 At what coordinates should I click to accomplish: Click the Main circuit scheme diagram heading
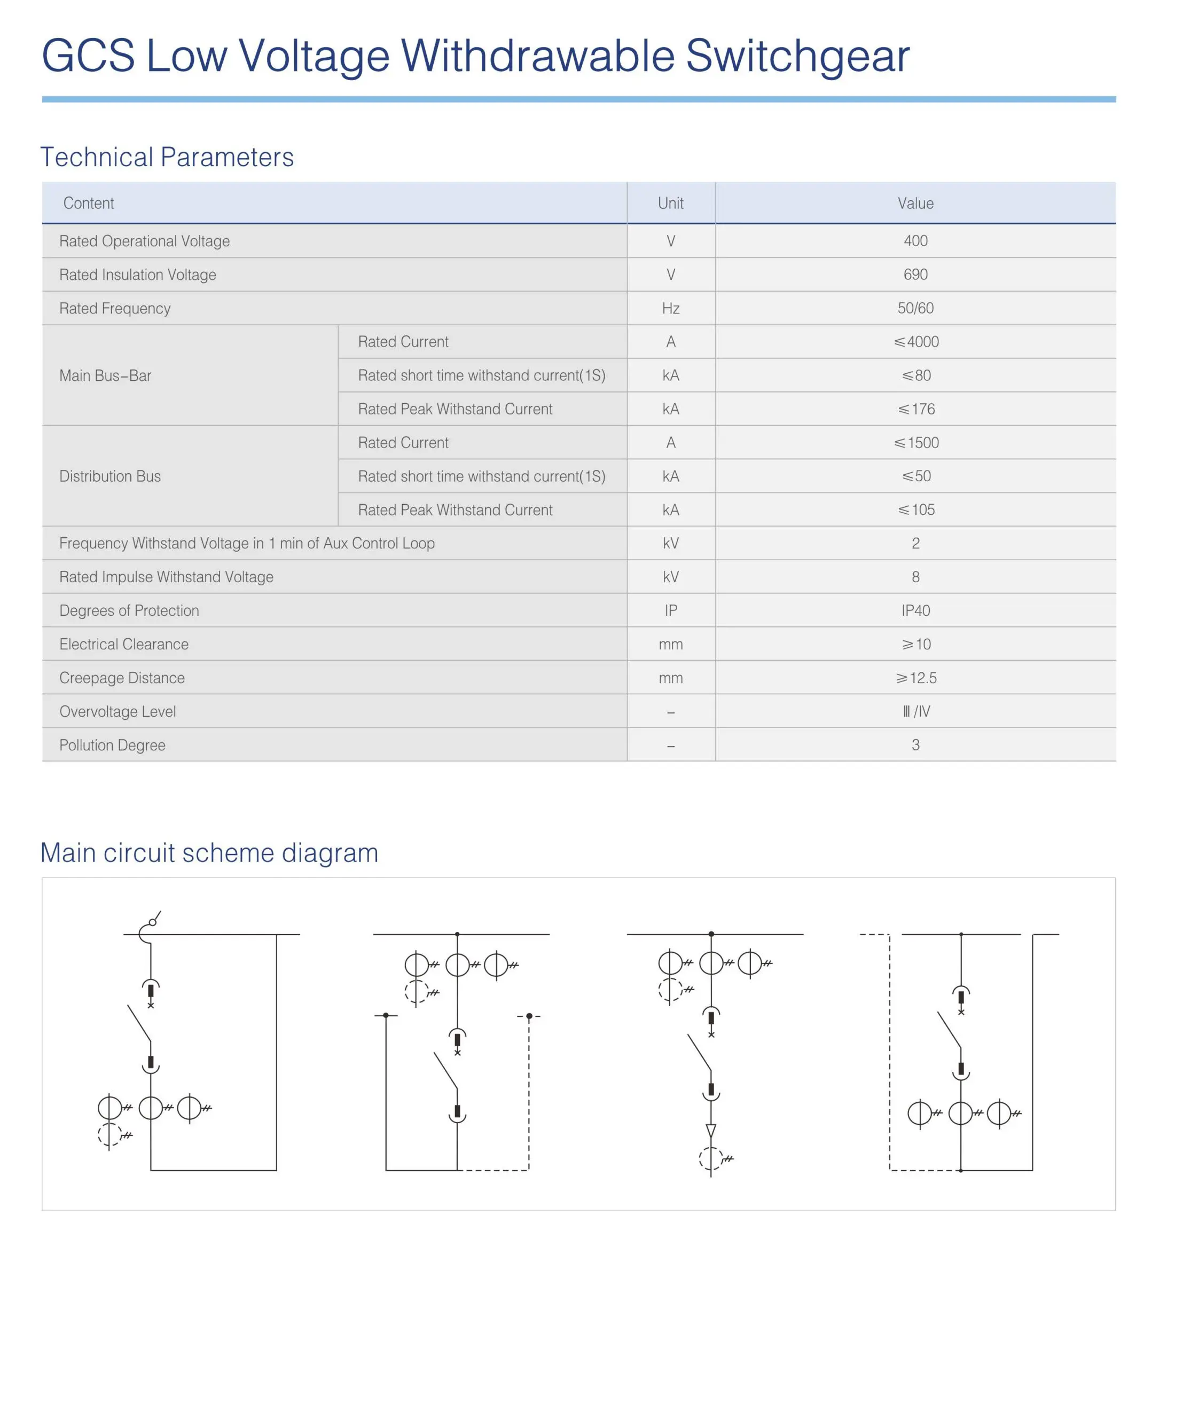(209, 853)
